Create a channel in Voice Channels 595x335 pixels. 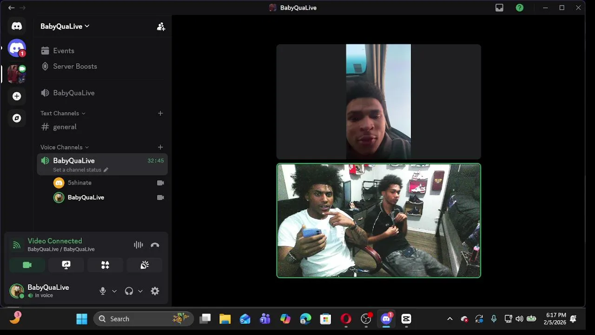tap(160, 147)
